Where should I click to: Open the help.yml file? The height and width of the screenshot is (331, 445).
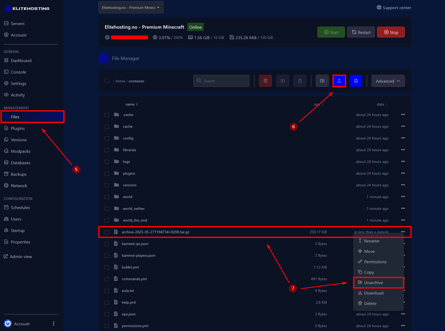pyautogui.click(x=129, y=302)
